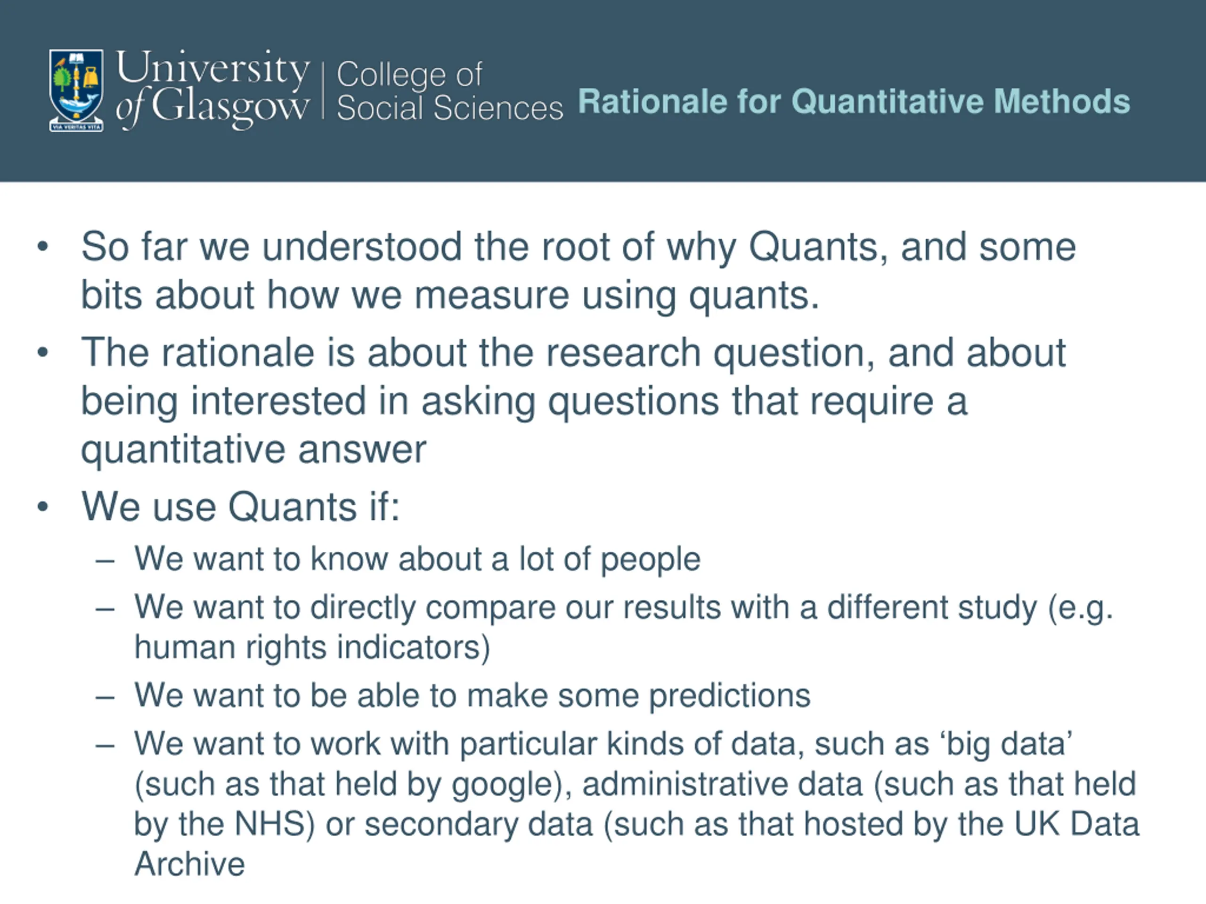Click the word 'Archive' at the bottom
The height and width of the screenshot is (904, 1206).
[190, 864]
